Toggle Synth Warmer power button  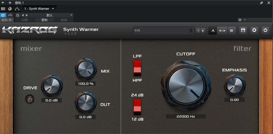click(265, 30)
